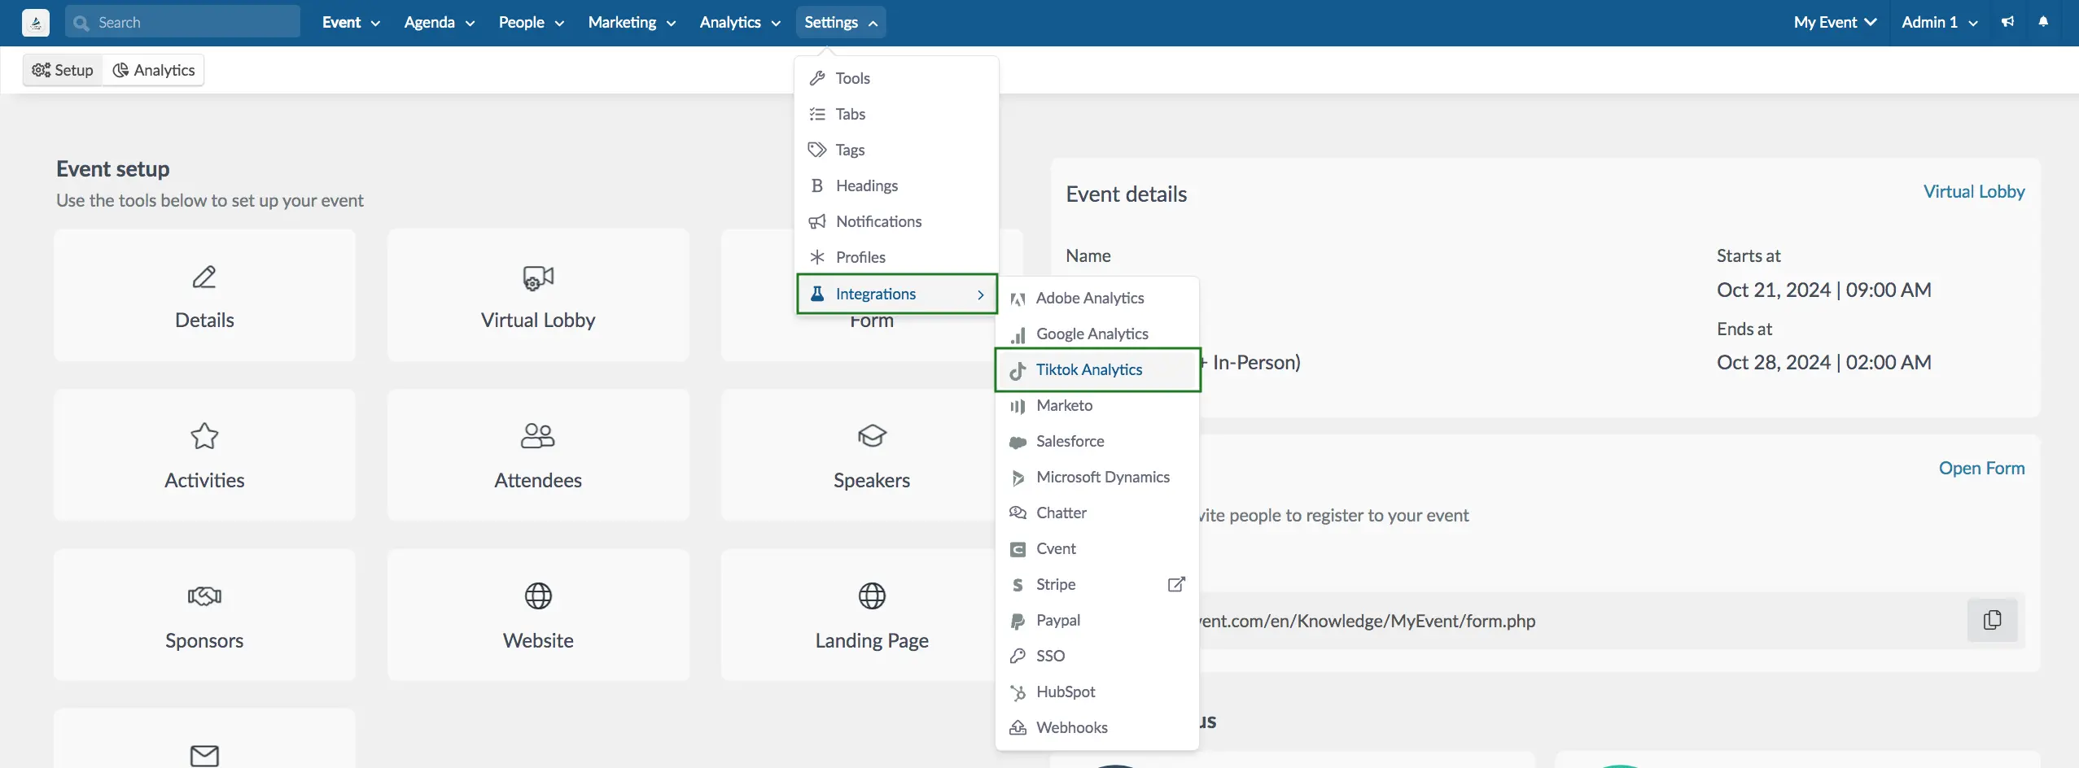Click the Tools wrench icon
This screenshot has width=2079, height=768.
tap(817, 78)
